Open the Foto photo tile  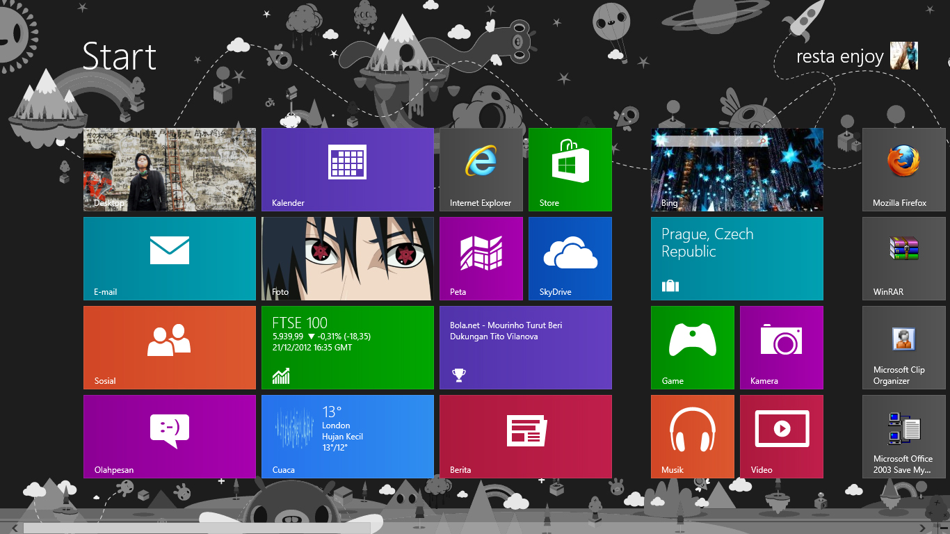[x=348, y=259]
